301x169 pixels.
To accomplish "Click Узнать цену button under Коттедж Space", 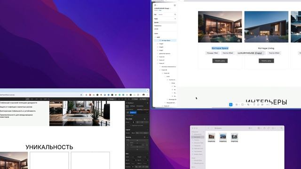I will pos(220,61).
